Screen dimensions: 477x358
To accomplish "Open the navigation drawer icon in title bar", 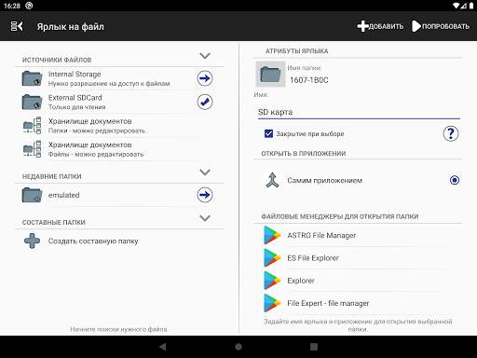I will [x=17, y=26].
